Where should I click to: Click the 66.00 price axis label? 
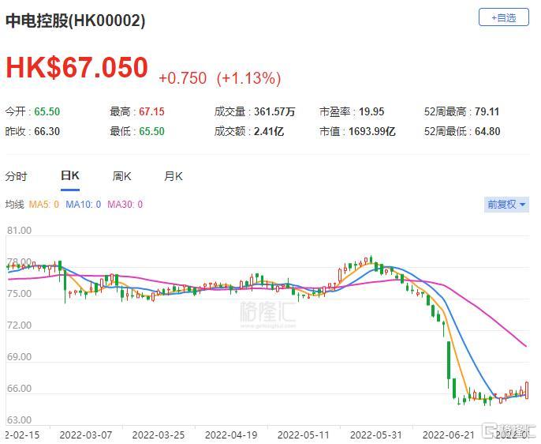[x=19, y=389]
